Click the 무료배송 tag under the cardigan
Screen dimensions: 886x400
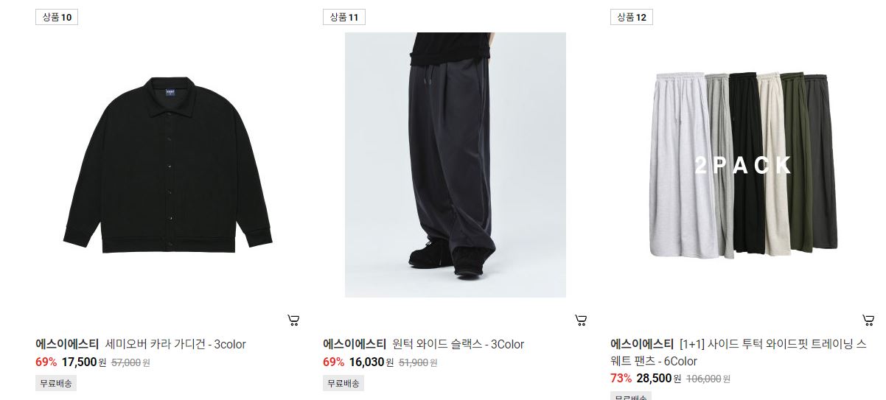[x=56, y=383]
